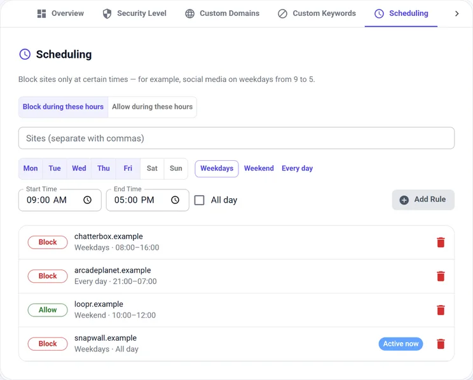Open the Overview tab
473x380 pixels.
point(60,13)
